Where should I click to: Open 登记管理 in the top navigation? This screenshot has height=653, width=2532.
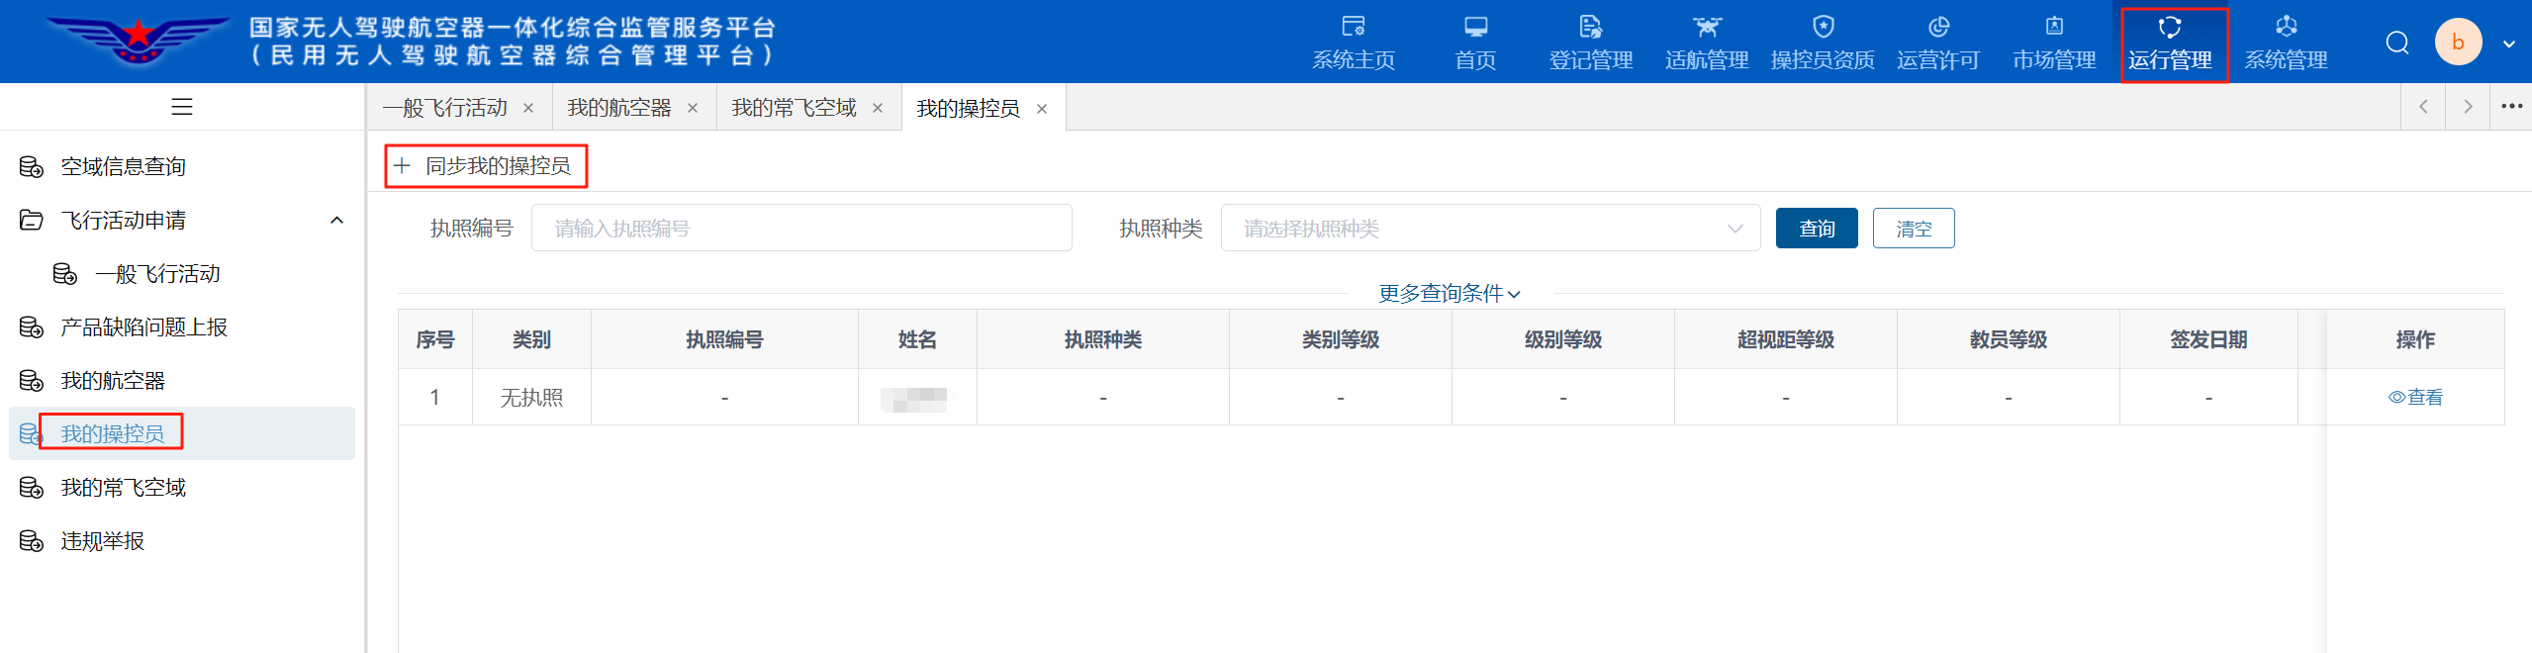tap(1590, 43)
